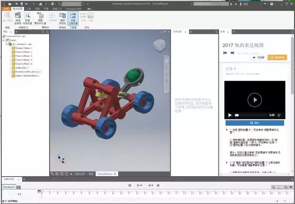Screen dimensions: 295x204
Task: Click the 作品库 back button in the tutorial panel
Action: point(259,57)
